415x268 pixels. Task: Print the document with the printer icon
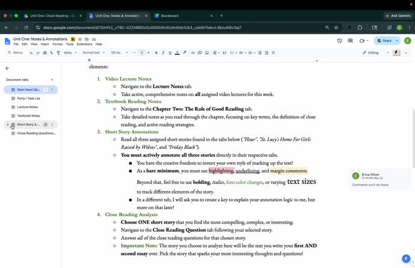point(45,53)
